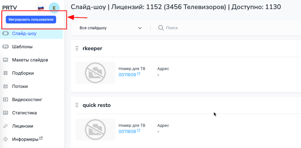The image size is (301, 148).
Task: Open the Слайд-шоу menu section
Action: [24, 33]
